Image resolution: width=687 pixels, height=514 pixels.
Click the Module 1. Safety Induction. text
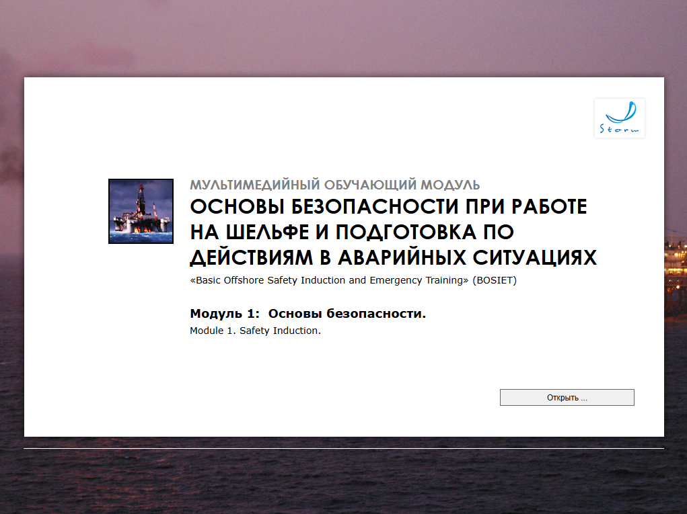(x=255, y=331)
